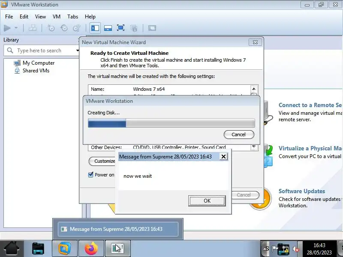This screenshot has height=257, width=343.
Task: Click the home Start button on taskbar
Action: coord(12,248)
